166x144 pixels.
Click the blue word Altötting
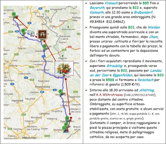tap(147, 90)
